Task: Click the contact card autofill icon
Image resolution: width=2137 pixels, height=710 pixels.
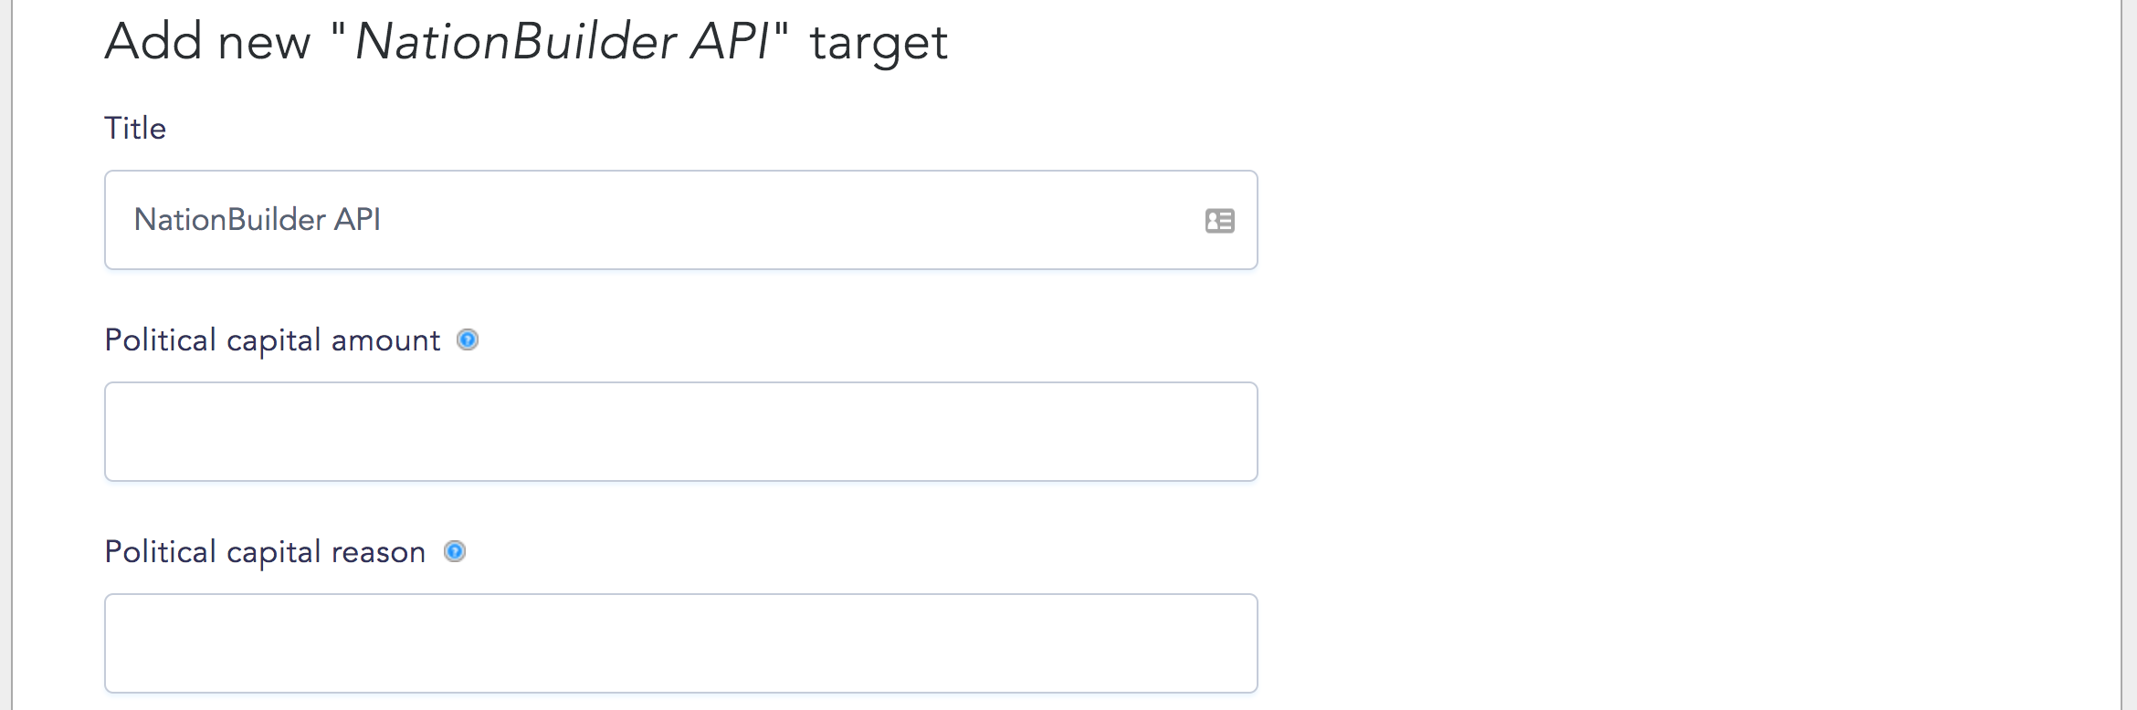Action: [x=1219, y=221]
